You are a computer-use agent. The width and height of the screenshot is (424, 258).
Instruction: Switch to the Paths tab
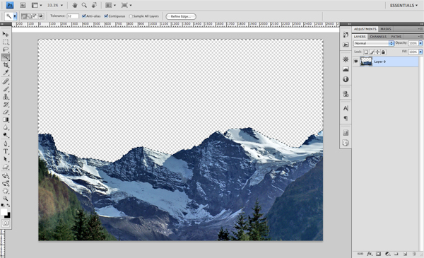[x=396, y=37]
